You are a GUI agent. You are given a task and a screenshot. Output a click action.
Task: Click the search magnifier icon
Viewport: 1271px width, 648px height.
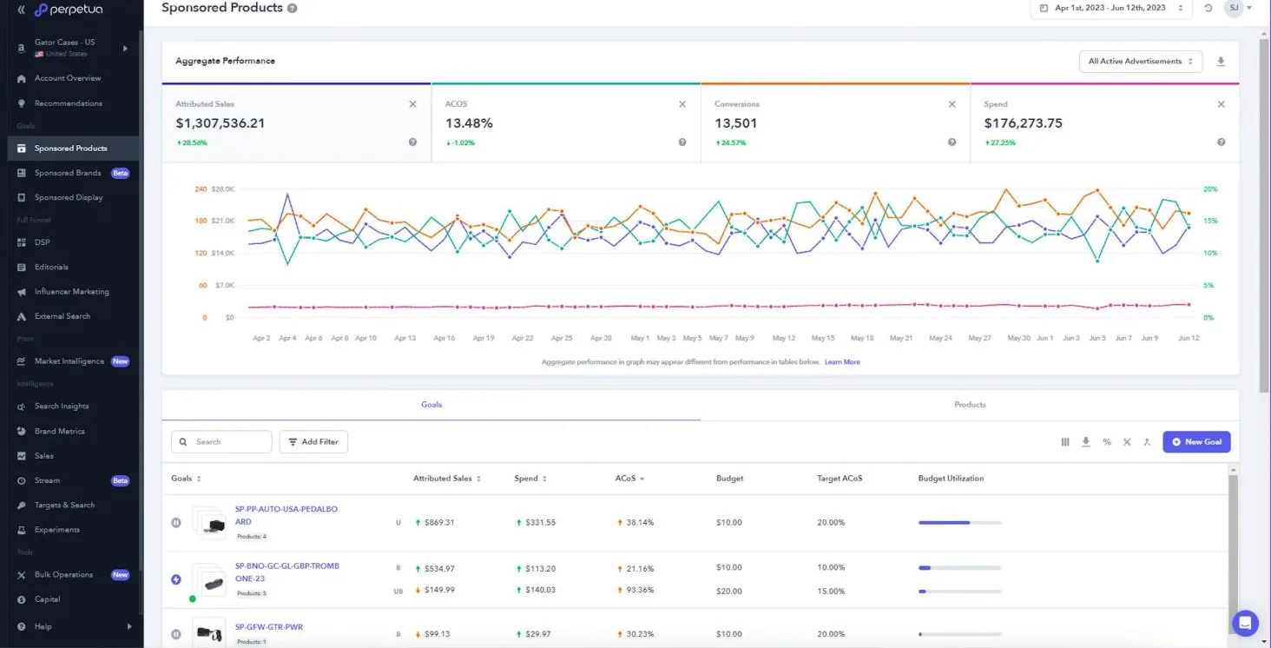pos(183,442)
